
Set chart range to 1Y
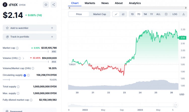(x=151, y=14)
